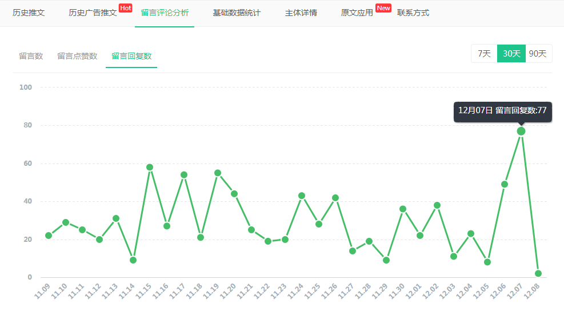The image size is (564, 311).
Task: Click the 60 y-axis label
Action: coord(27,164)
